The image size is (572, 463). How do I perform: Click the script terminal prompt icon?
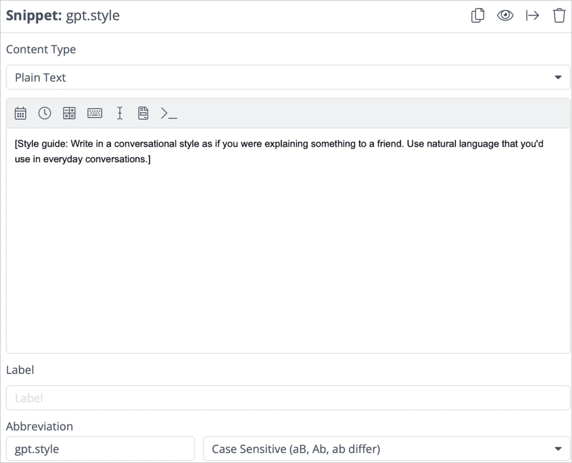[x=169, y=113]
